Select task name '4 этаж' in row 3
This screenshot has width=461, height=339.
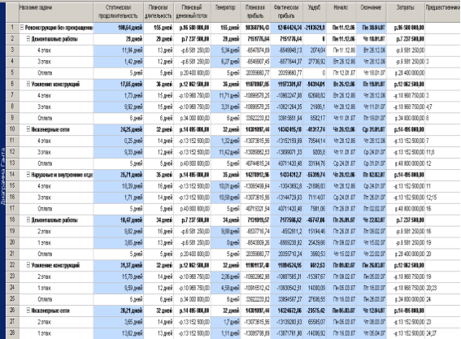tap(44, 50)
